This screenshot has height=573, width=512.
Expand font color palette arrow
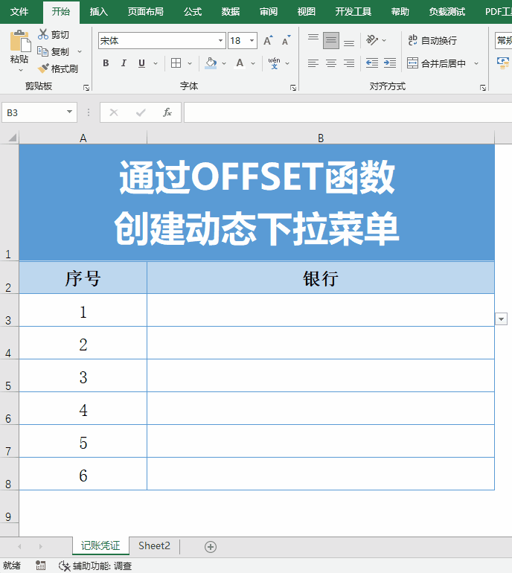[x=253, y=63]
